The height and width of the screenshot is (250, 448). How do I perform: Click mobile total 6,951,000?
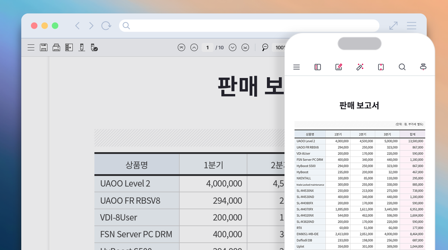tap(417, 209)
